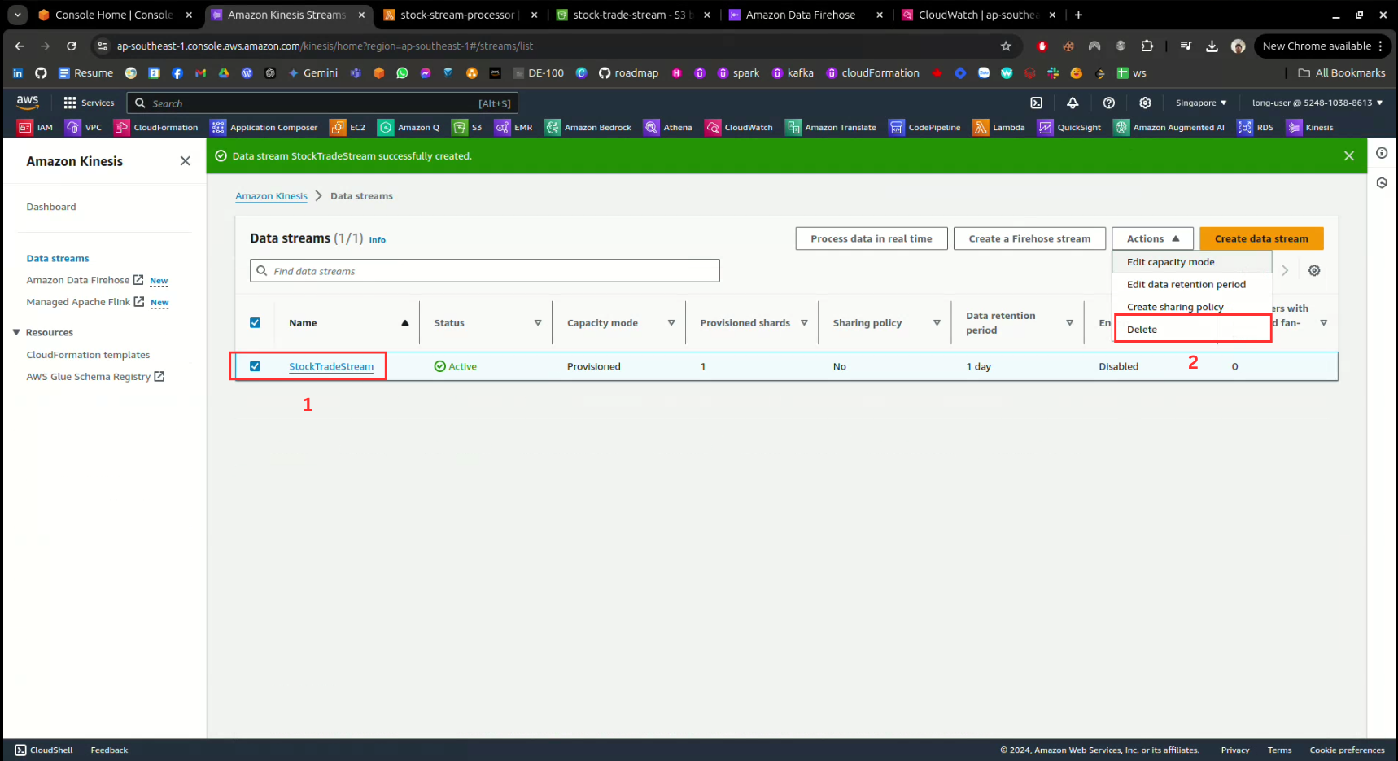Viewport: 1398px width, 761px height.
Task: Open CloudShell icon in AWS header
Action: coord(1036,103)
